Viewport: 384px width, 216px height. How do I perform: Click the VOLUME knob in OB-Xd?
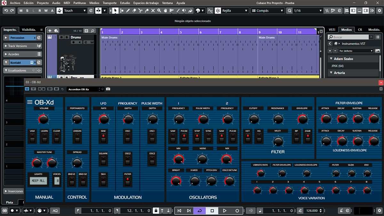click(44, 119)
